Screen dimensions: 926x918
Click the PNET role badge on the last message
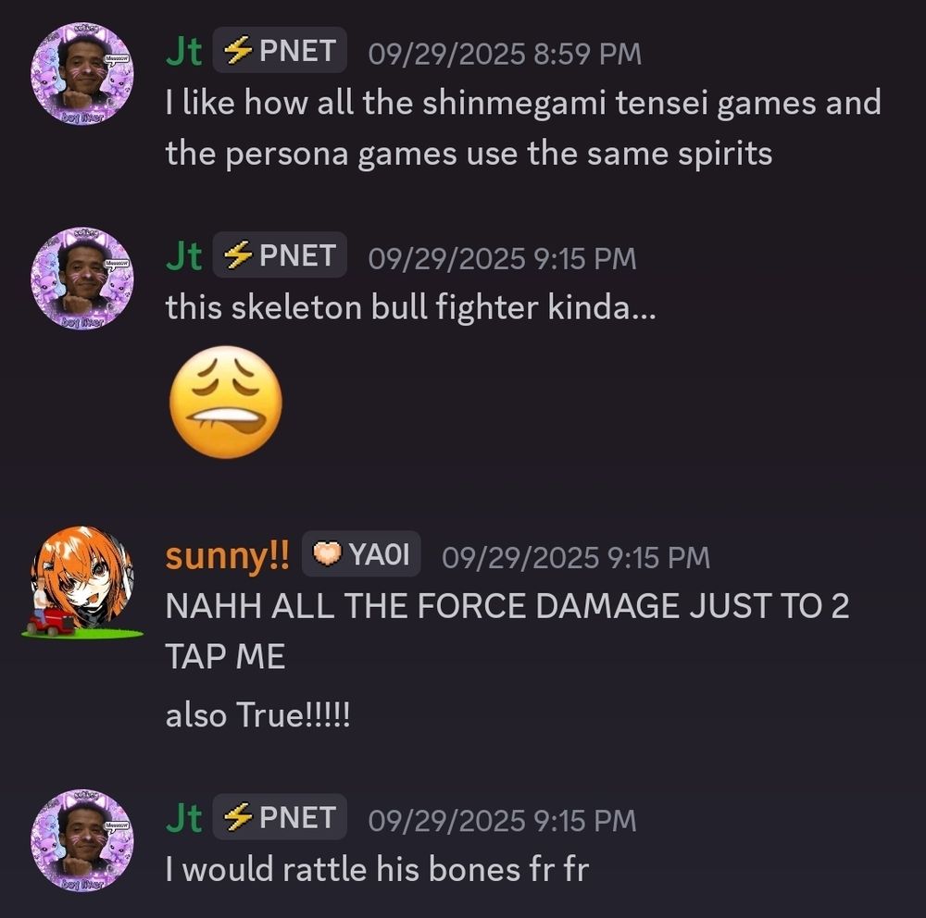click(280, 819)
